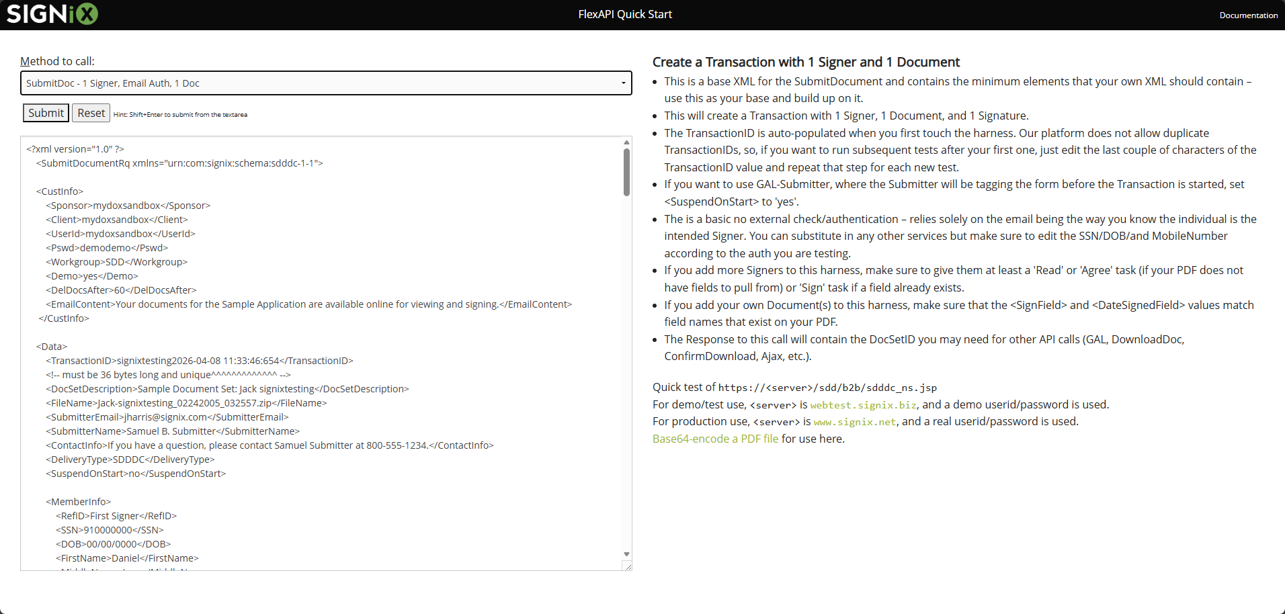
Task: Click the resize grip at the textarea corner
Action: (628, 567)
